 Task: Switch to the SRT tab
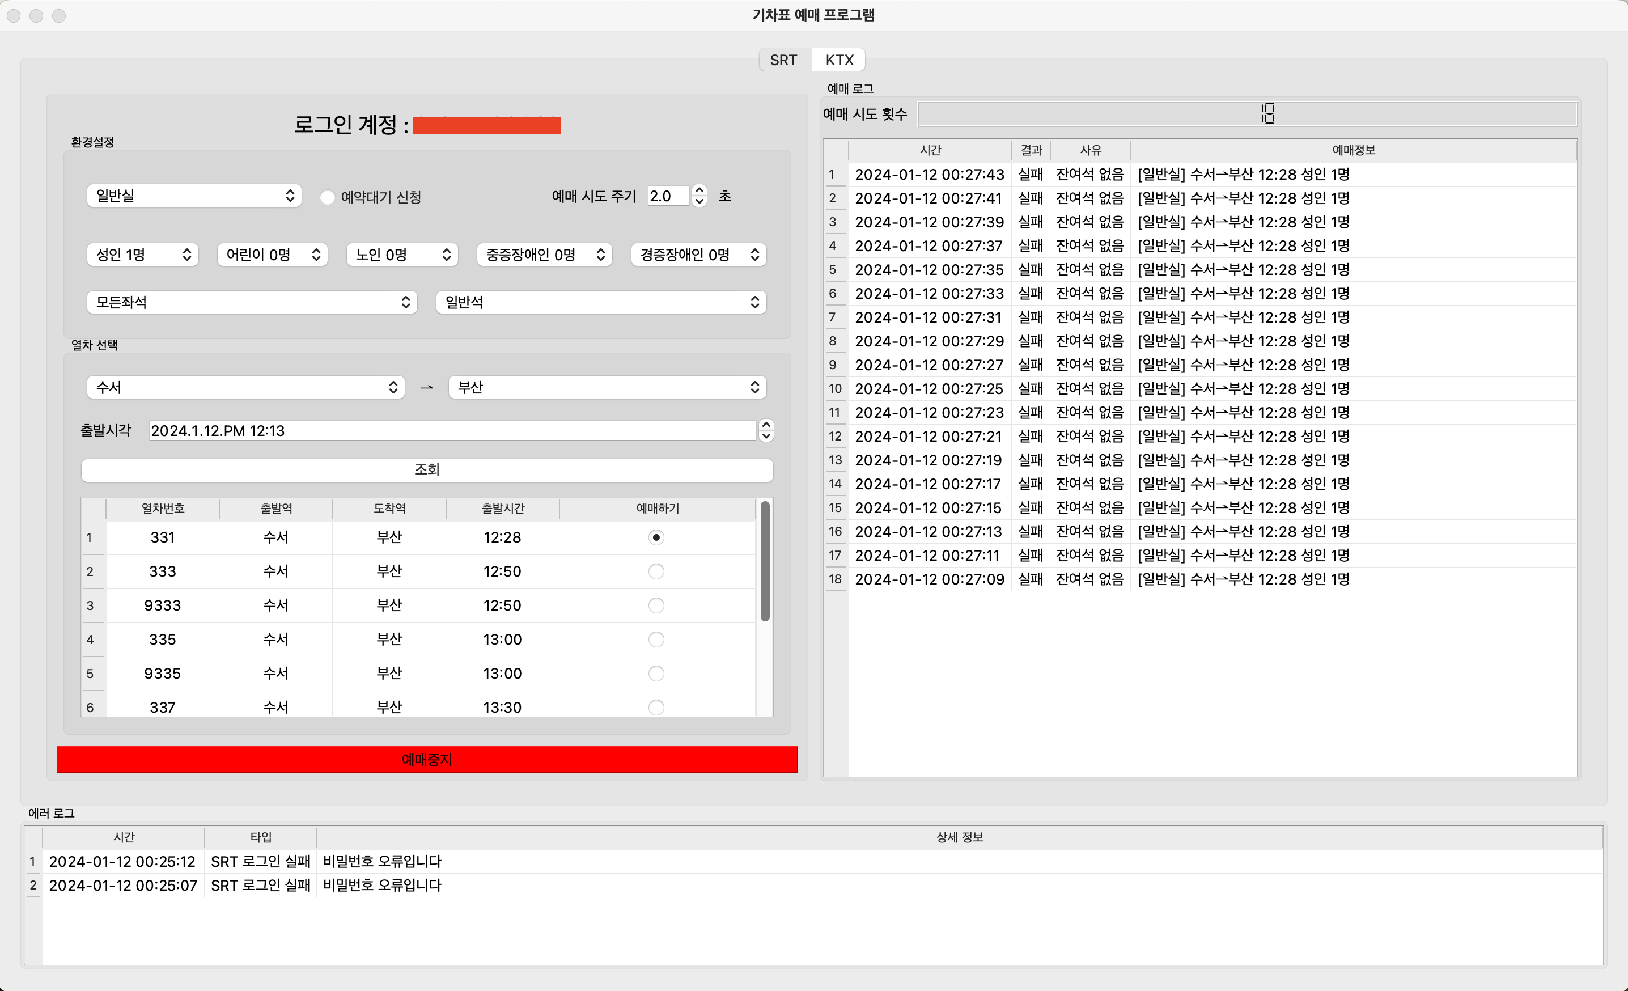coord(783,60)
